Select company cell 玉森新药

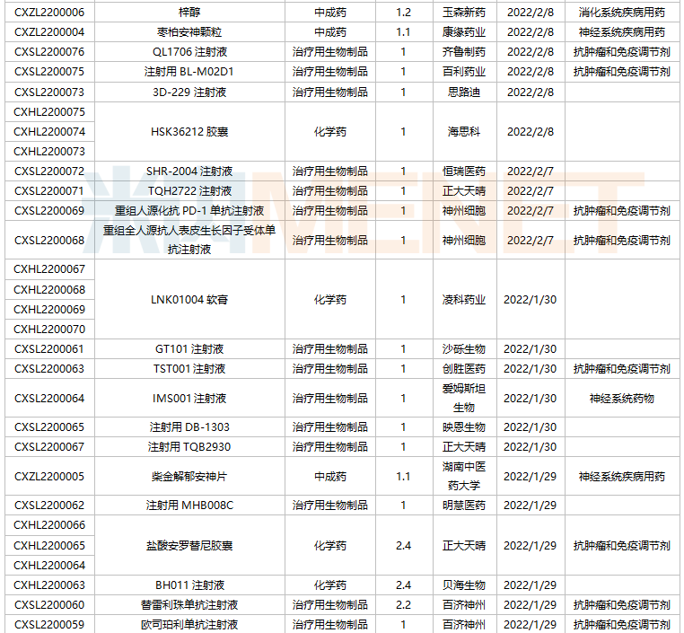pos(464,13)
